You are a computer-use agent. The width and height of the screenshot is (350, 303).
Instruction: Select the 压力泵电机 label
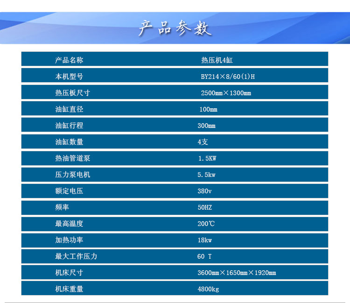click(72, 175)
